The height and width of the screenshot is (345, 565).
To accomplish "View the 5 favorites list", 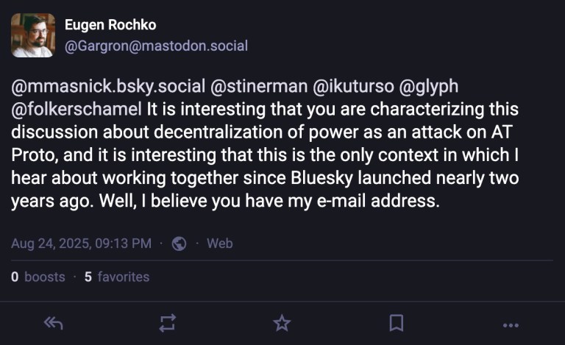I will point(117,277).
